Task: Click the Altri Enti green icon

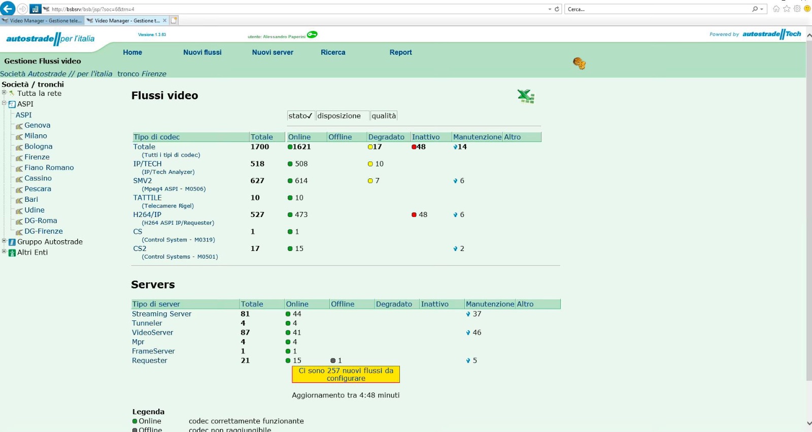Action: (x=12, y=253)
